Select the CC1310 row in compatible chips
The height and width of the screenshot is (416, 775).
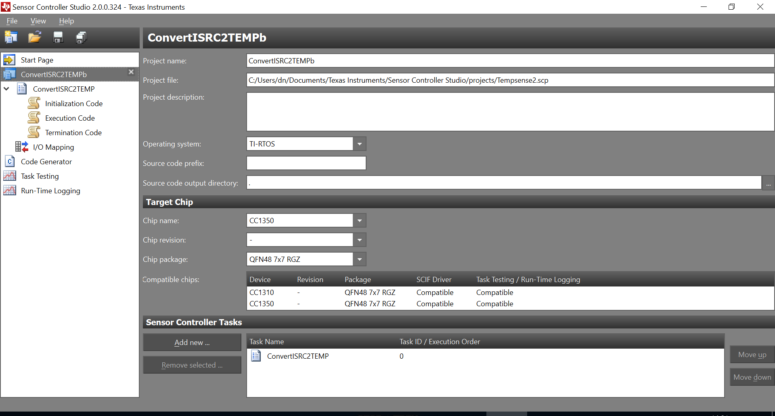(510, 292)
